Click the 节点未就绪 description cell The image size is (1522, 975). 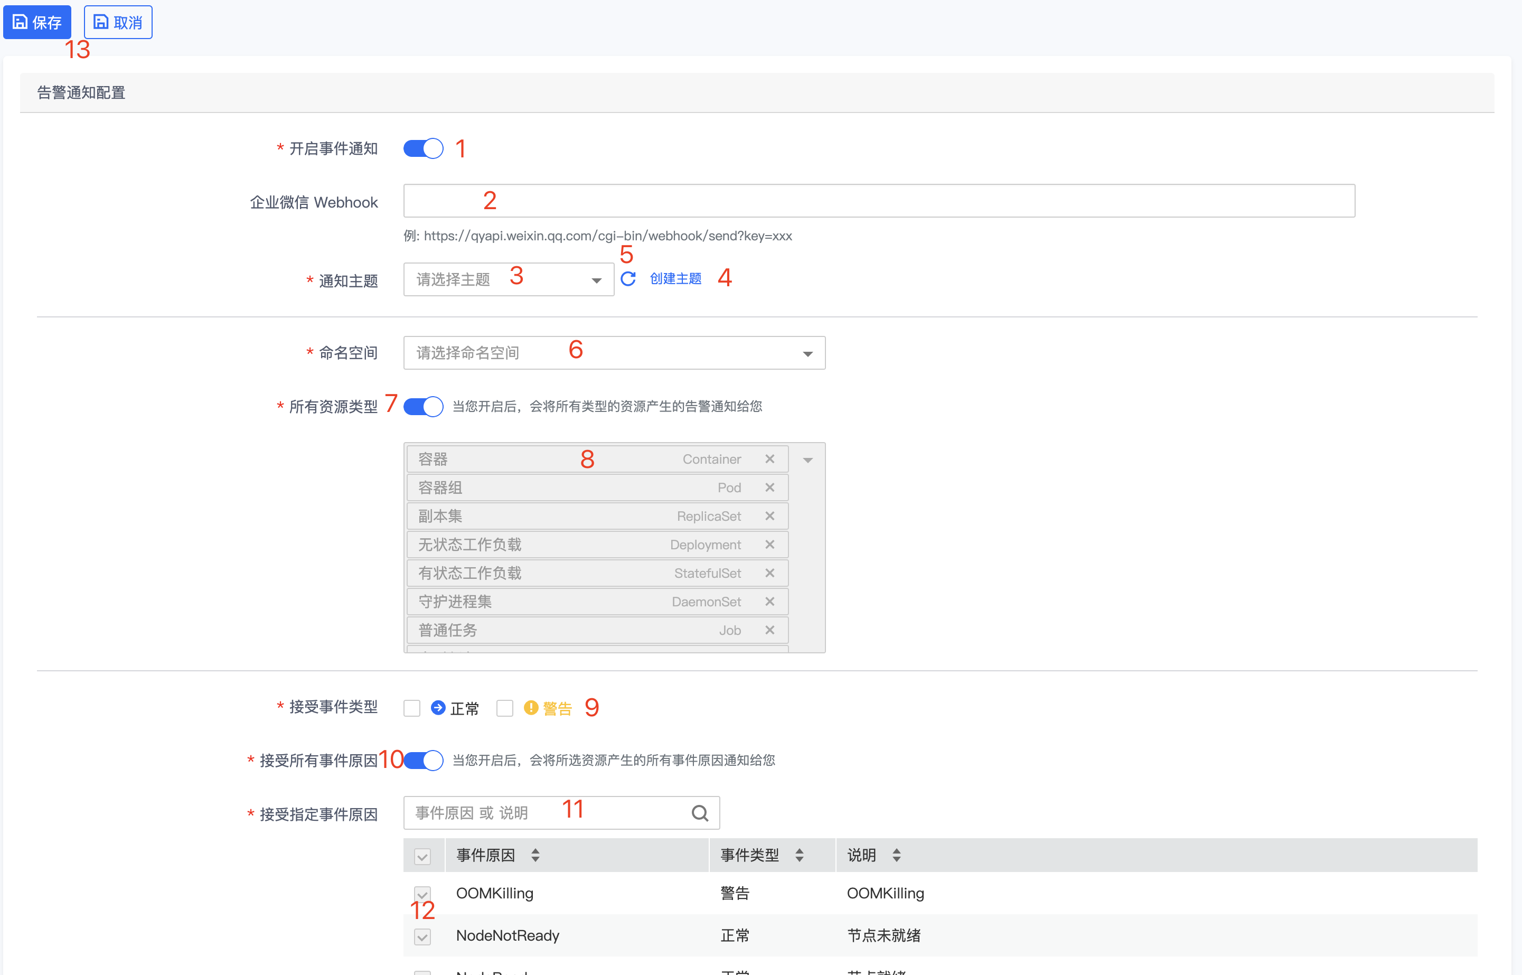pos(884,936)
